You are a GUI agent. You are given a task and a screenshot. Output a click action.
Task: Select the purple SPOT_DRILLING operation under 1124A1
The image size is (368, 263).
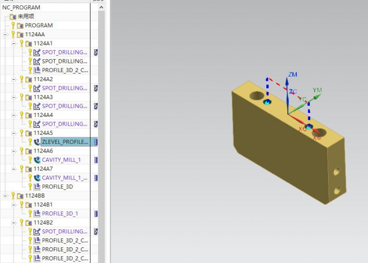coord(64,52)
